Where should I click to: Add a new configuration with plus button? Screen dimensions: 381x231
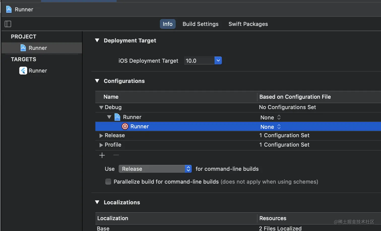pos(102,155)
